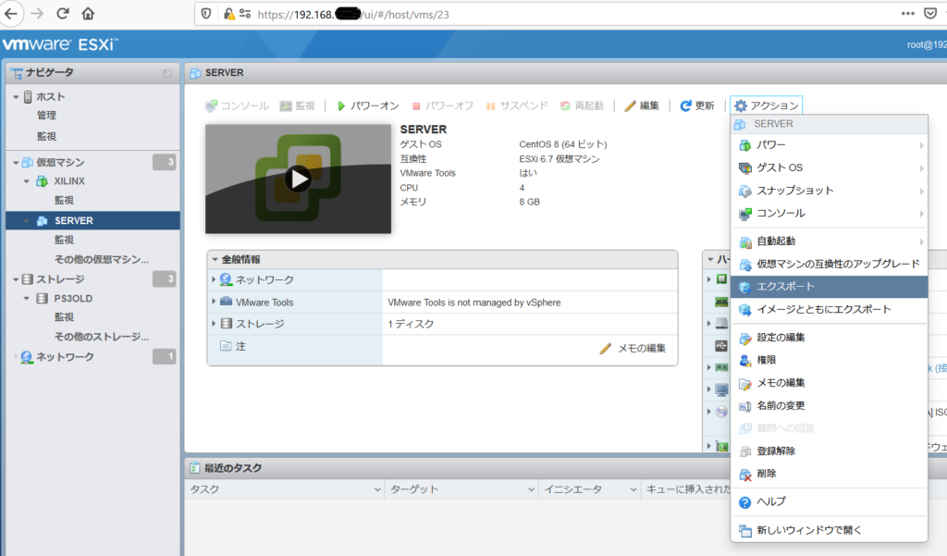This screenshot has width=947, height=556.
Task: Click the navigator panel collapse icon
Action: (x=167, y=72)
